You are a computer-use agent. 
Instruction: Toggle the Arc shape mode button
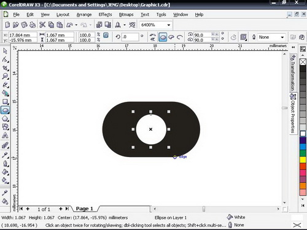pos(180,37)
